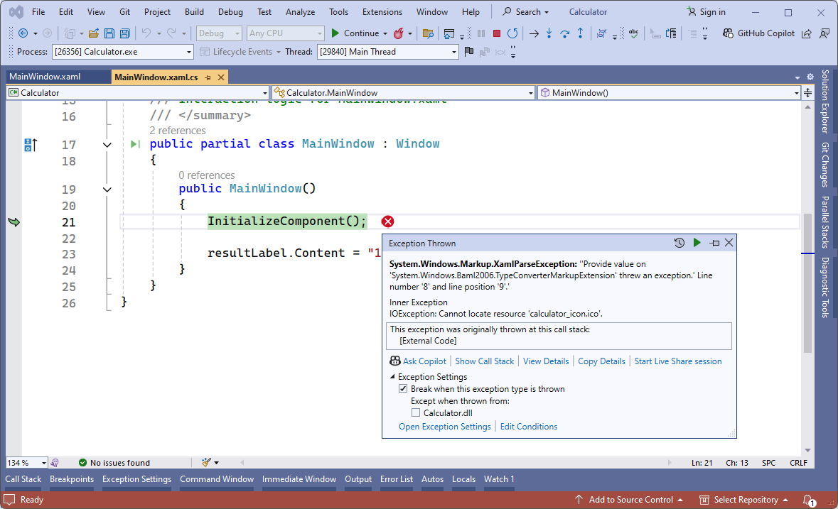The height and width of the screenshot is (509, 838).
Task: Open the Search dropdown in title bar
Action: (x=525, y=12)
